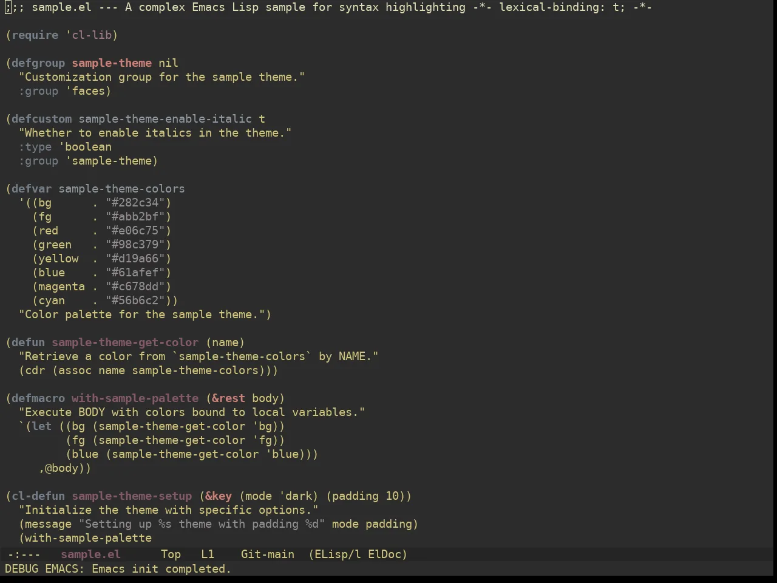Click the sample-theme group name after defgroup
Image resolution: width=777 pixels, height=583 pixels.
[112, 63]
